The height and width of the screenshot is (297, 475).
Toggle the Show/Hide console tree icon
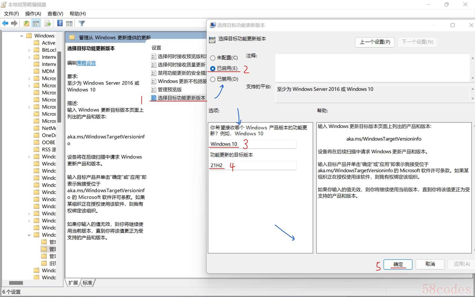36,23
